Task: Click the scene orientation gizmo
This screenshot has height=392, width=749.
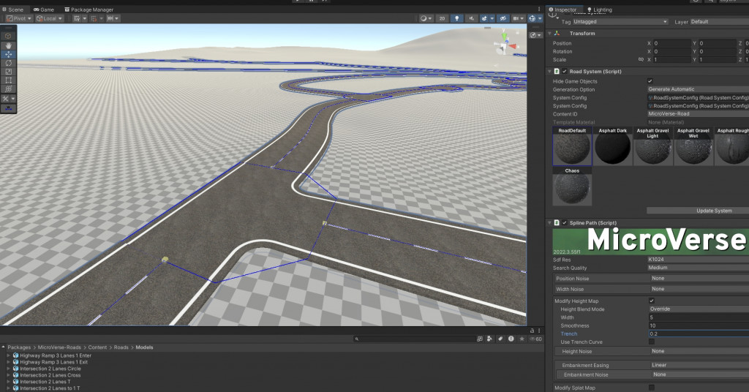Action: pos(505,45)
